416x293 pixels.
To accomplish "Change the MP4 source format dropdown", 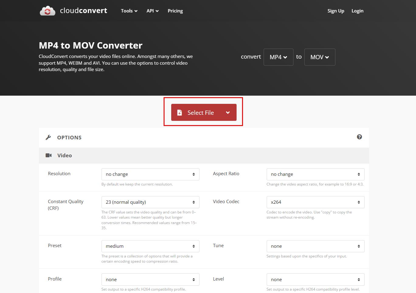I will pos(279,57).
